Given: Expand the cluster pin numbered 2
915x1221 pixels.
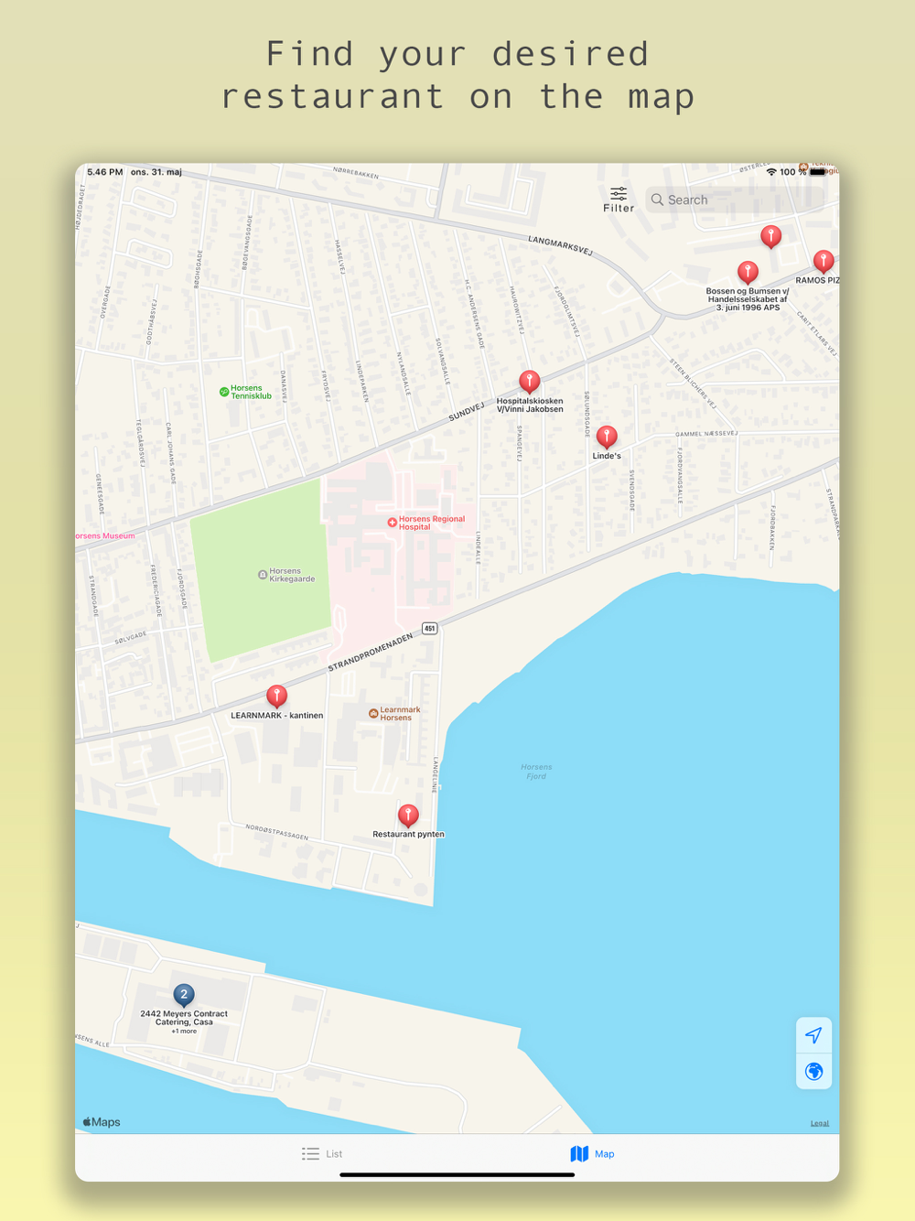Looking at the screenshot, I should (x=184, y=995).
